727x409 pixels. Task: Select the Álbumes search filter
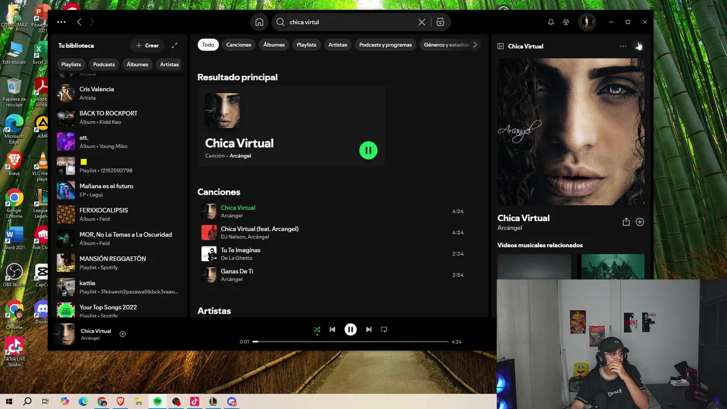tap(274, 45)
